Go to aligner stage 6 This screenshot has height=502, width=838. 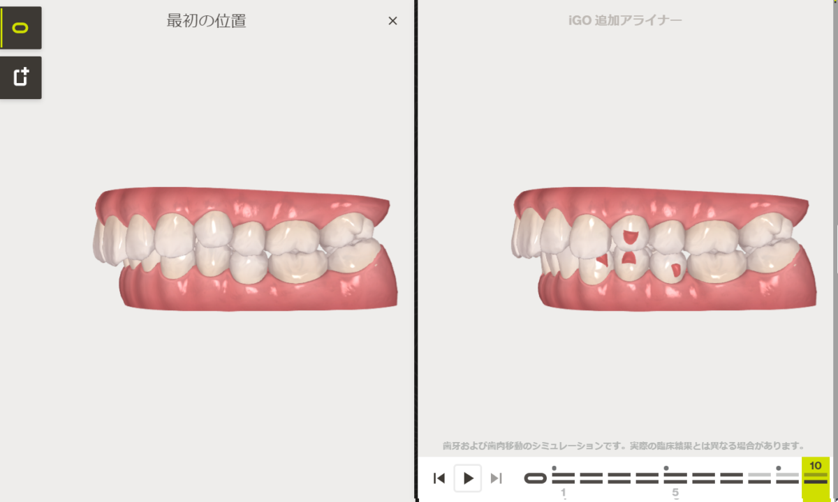(703, 478)
